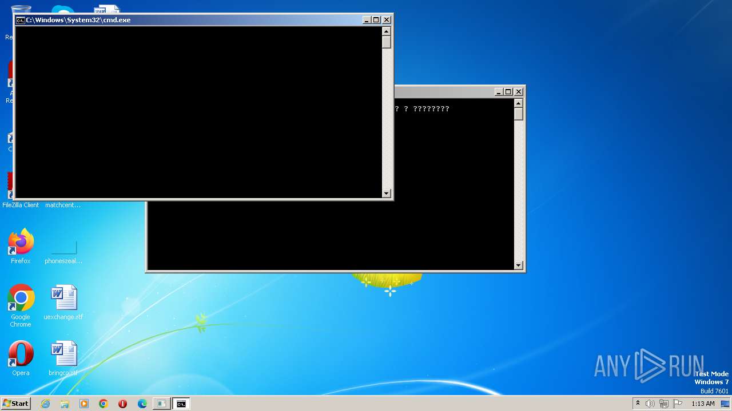Open the network status tray icon

point(664,404)
